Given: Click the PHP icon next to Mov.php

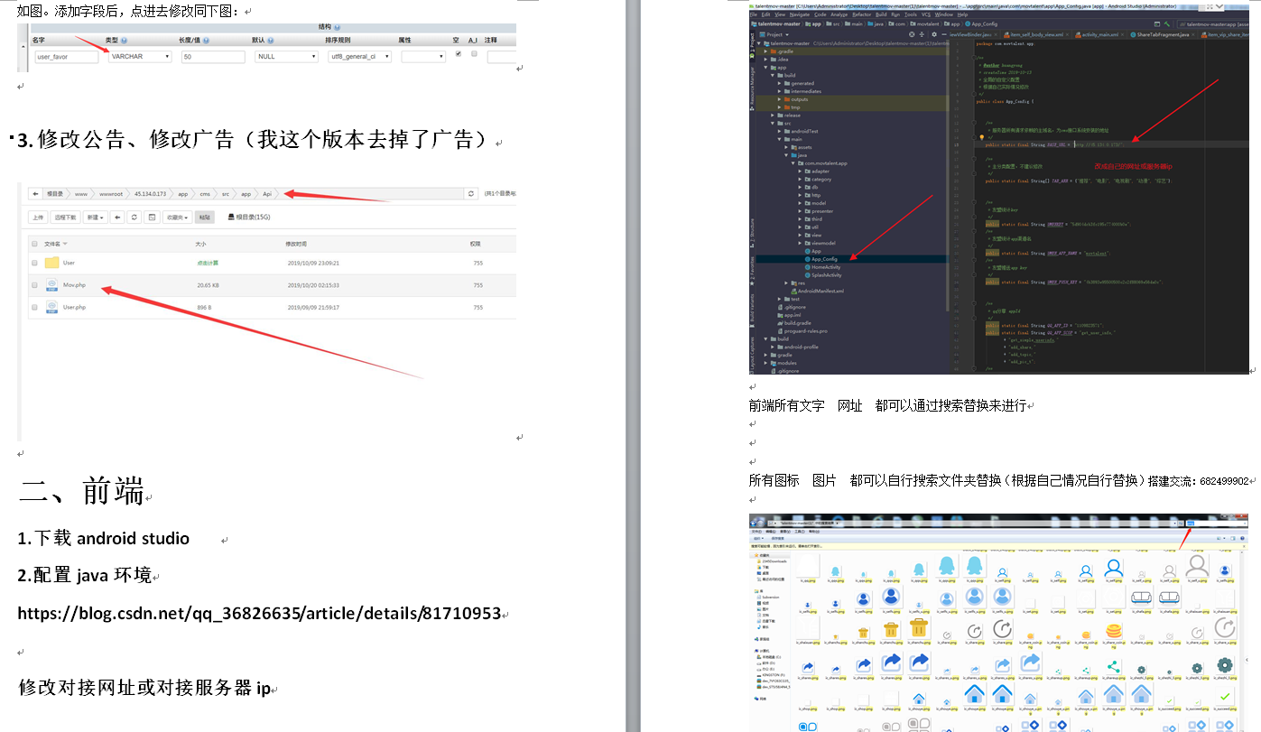Looking at the screenshot, I should (51, 286).
